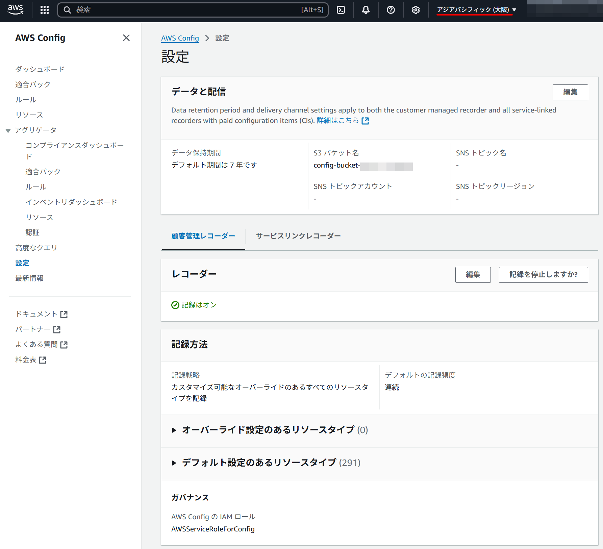The height and width of the screenshot is (549, 603).
Task: Open the settings gear icon in header
Action: click(x=416, y=10)
